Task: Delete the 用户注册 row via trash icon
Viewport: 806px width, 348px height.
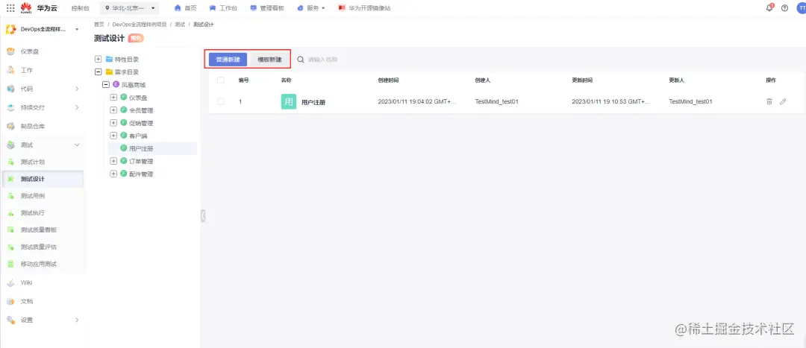Action: (769, 101)
